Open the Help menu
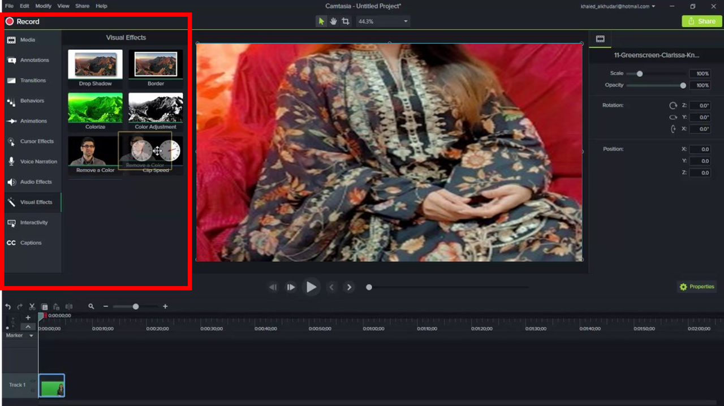The height and width of the screenshot is (406, 724). point(101,6)
